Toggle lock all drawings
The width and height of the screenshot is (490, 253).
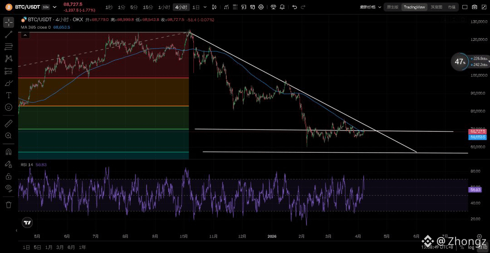tap(9, 176)
